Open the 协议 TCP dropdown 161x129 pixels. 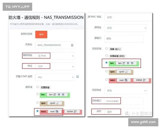pyautogui.click(x=55, y=66)
